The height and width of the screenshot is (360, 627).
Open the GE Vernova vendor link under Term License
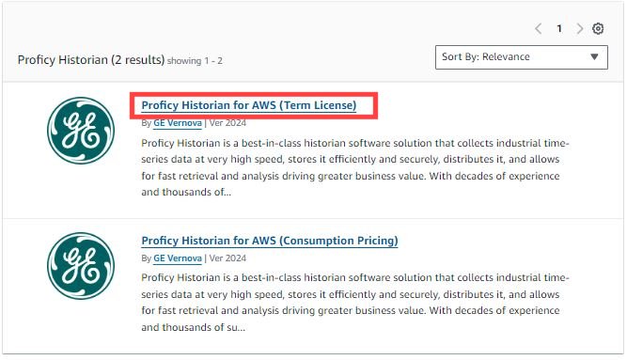[x=178, y=123]
